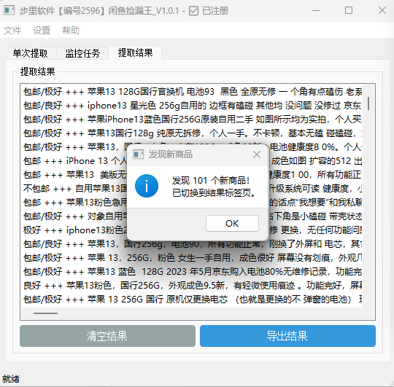Screen dimensions: 394x387
Task: Click the dialog title bar app icon
Action: click(x=138, y=155)
